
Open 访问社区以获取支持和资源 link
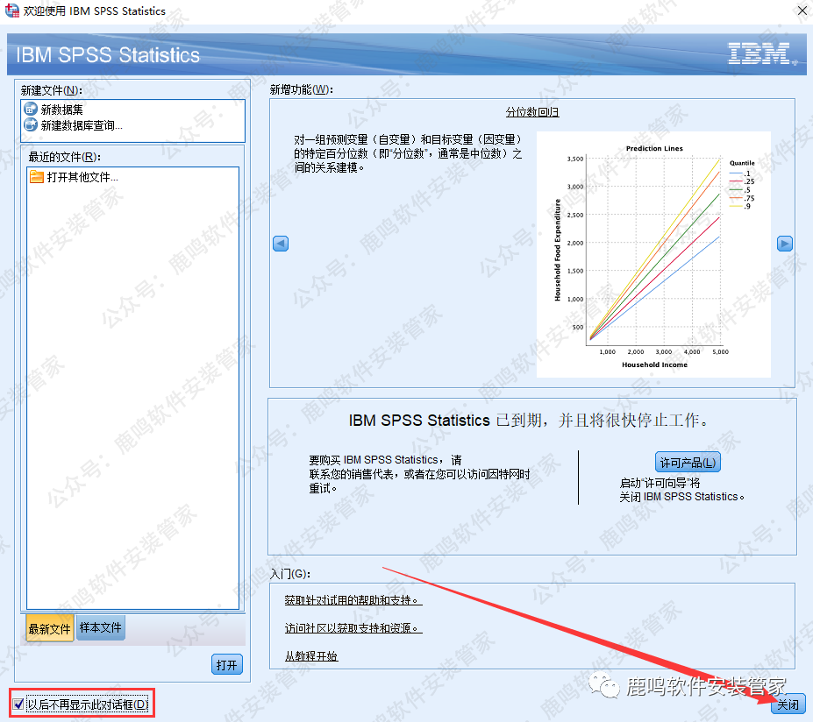click(x=353, y=628)
